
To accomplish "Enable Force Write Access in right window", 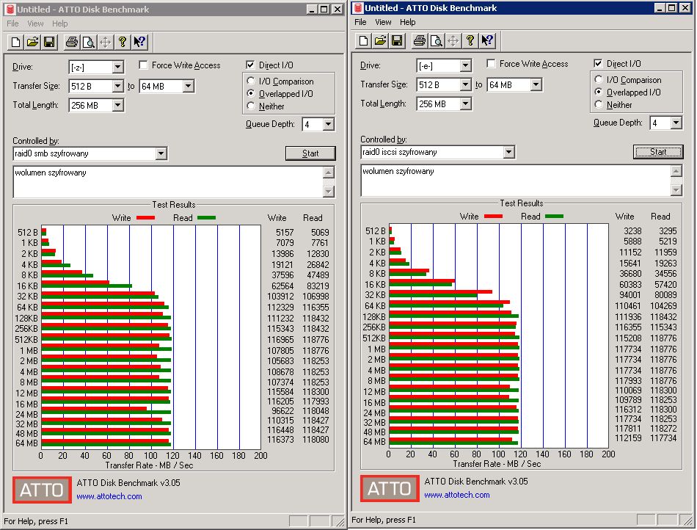I will tap(491, 64).
